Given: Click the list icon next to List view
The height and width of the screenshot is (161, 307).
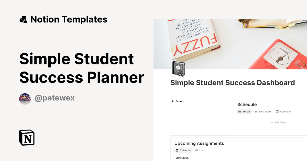Looking at the screenshot, I should click(x=196, y=150).
